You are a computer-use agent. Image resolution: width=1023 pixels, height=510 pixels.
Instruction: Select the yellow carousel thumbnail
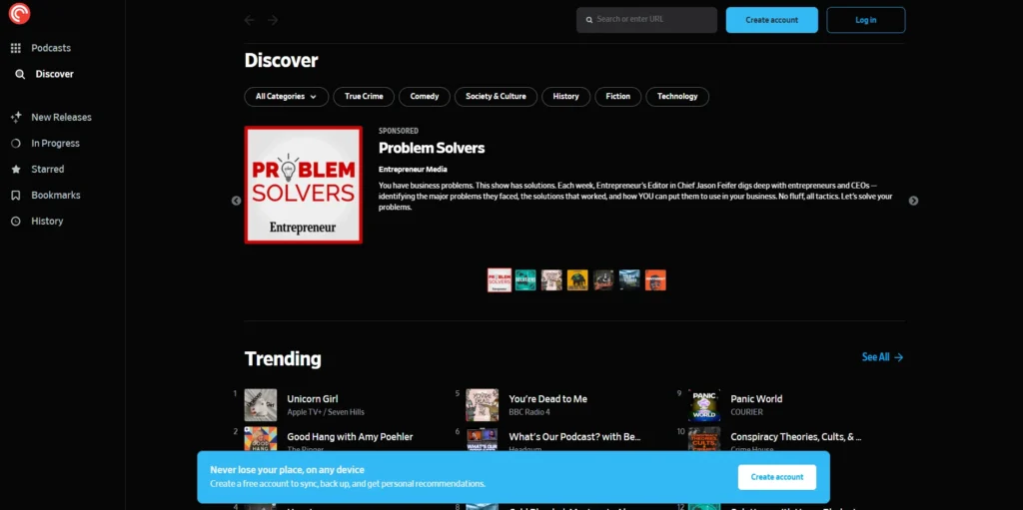577,280
